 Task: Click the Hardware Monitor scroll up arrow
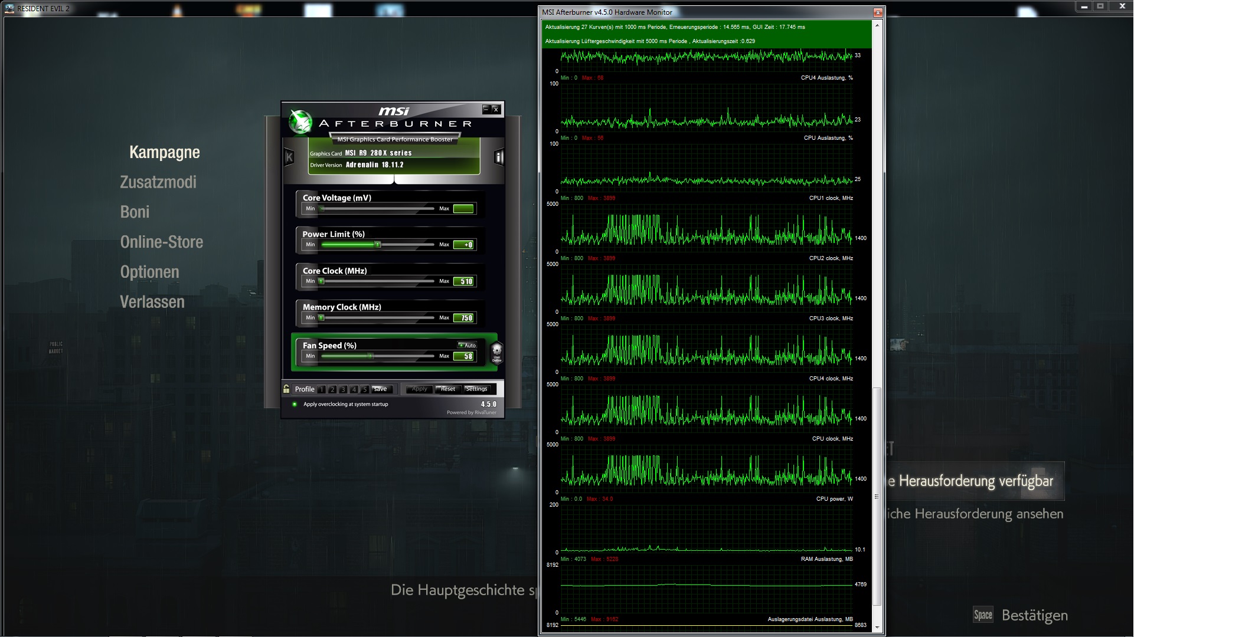click(877, 25)
